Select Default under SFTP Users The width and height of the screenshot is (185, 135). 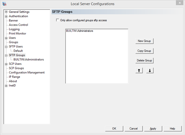pos(18,51)
